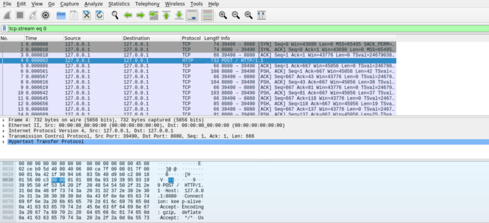This screenshot has height=223, width=489.
Task: Select packet 1 SYN row
Action: click(x=198, y=44)
